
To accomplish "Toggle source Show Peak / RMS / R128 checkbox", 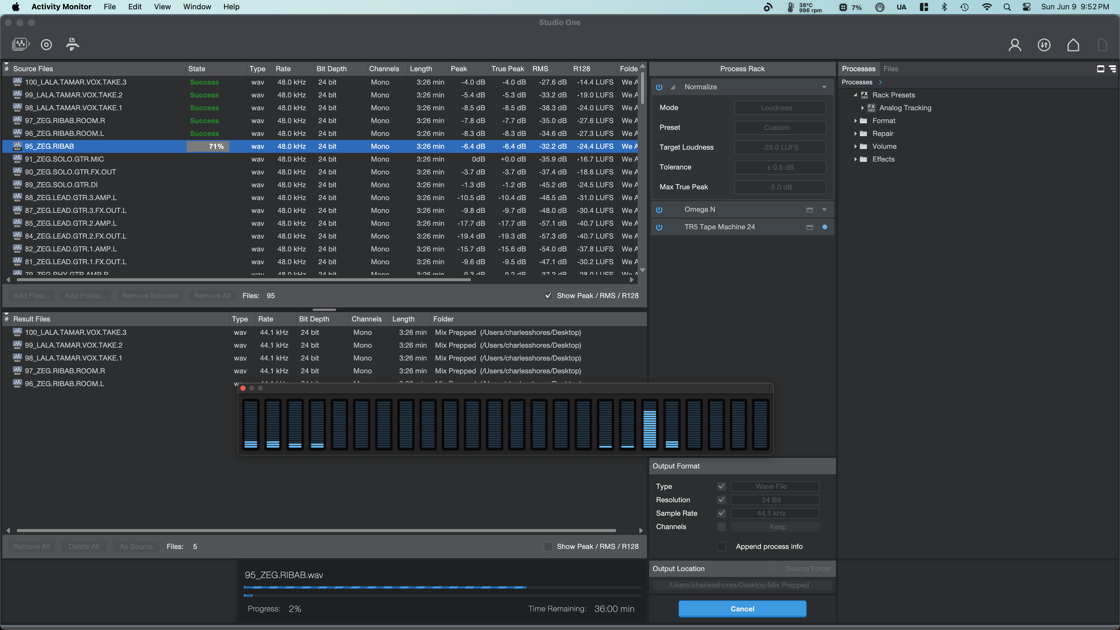I will [548, 296].
